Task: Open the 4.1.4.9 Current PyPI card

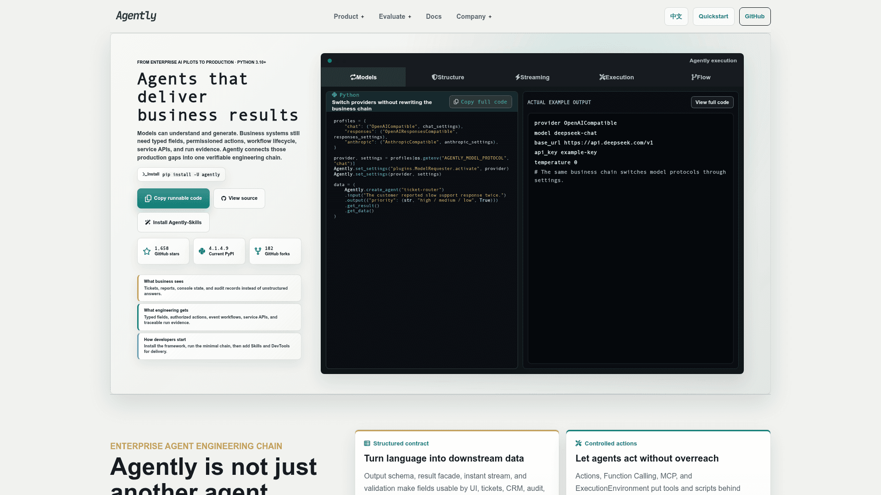Action: [219, 251]
